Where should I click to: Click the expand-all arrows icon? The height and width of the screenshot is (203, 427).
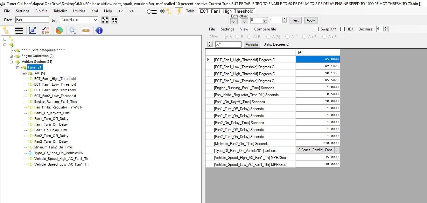105,20
